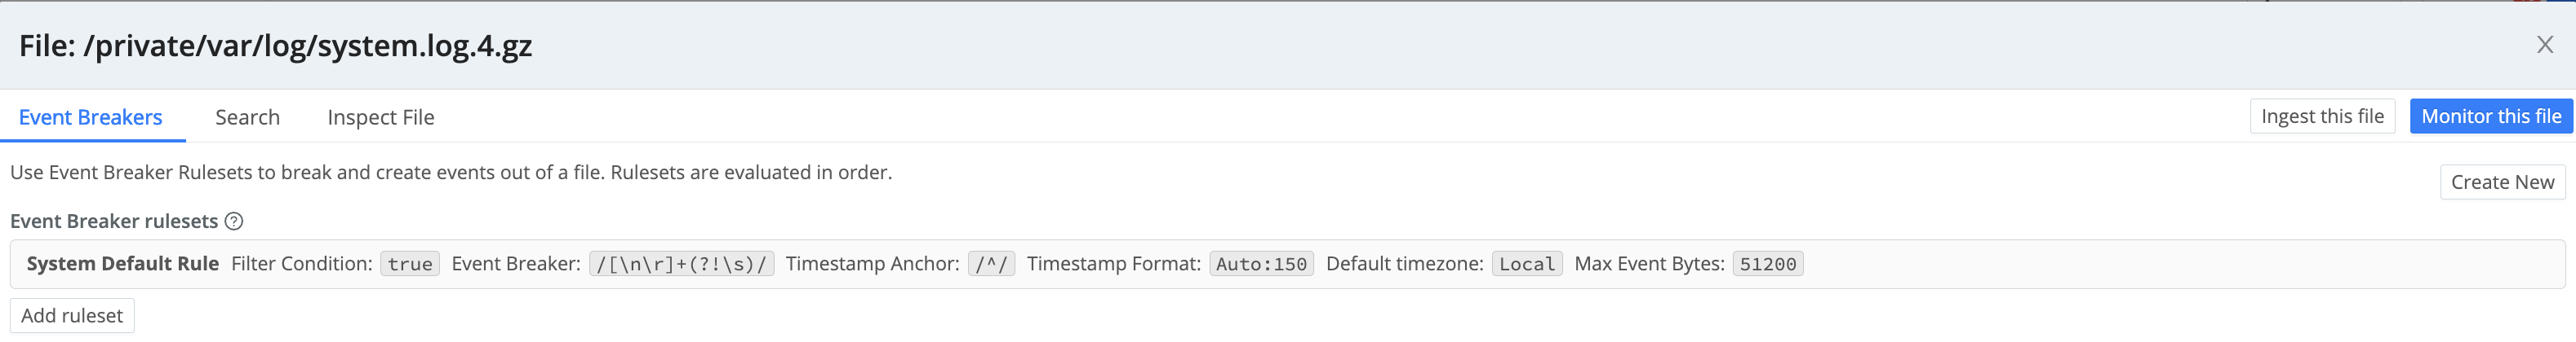
Task: Open the Event Breaker rulesets help icon
Action: coord(234,221)
